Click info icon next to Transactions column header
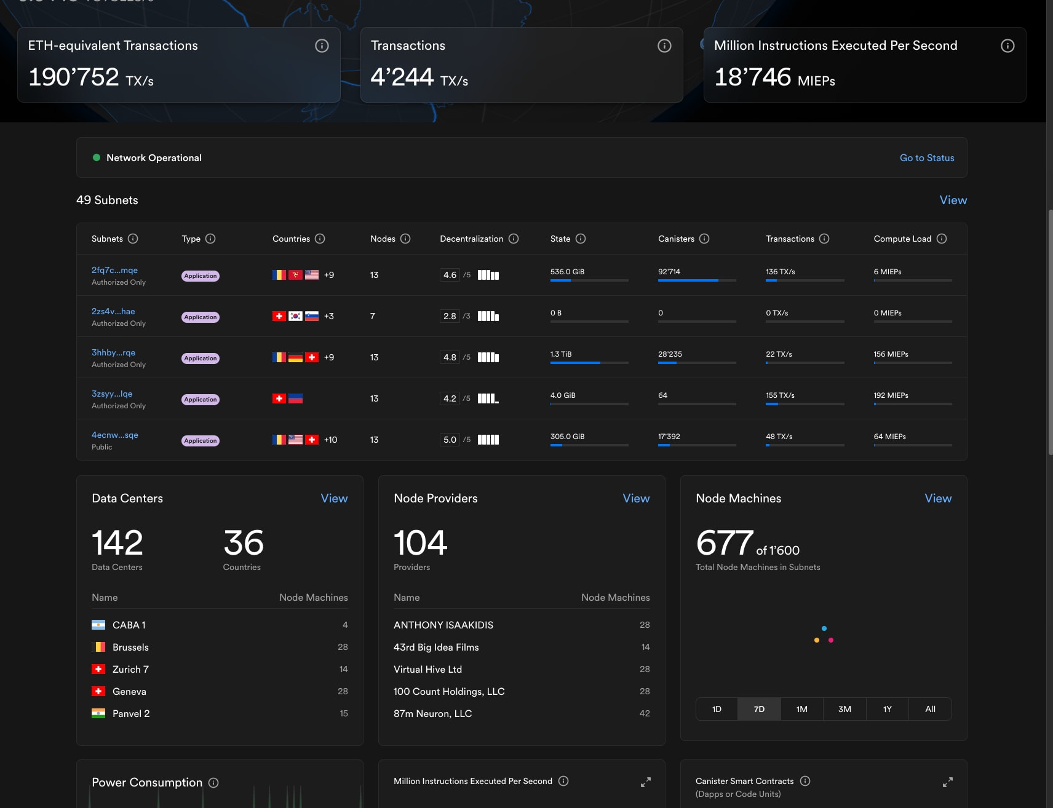The width and height of the screenshot is (1053, 808). pos(824,239)
